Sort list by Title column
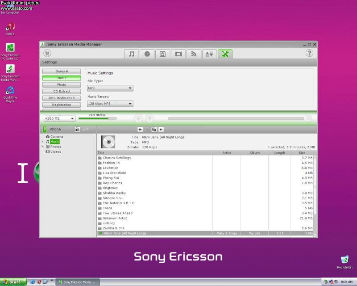The width and height of the screenshot is (357, 286). click(155, 153)
